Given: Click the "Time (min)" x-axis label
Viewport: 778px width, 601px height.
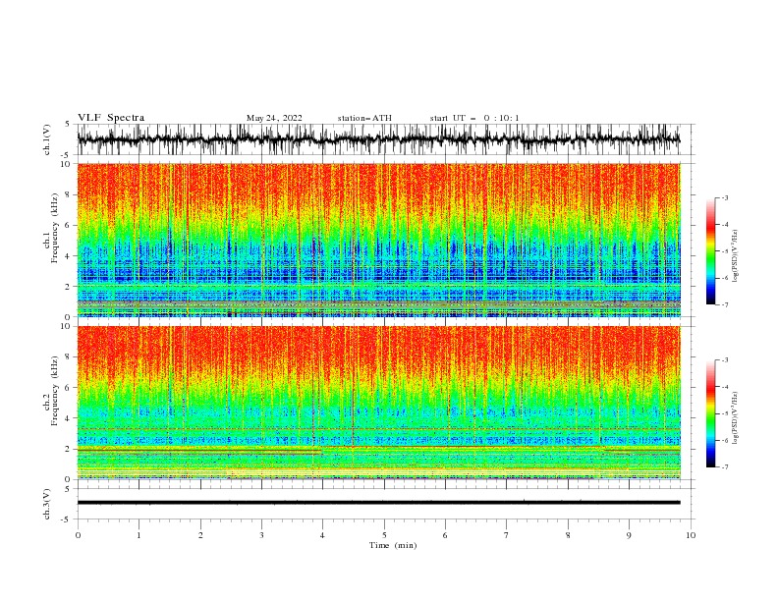Looking at the screenshot, I should 393,545.
